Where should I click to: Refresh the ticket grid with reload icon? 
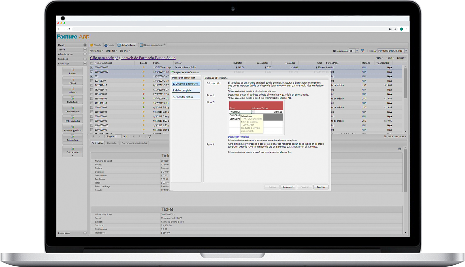[149, 136]
